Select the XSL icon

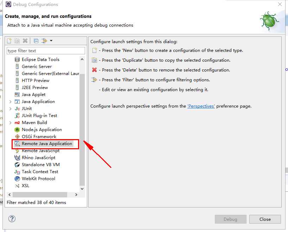click(x=17, y=186)
